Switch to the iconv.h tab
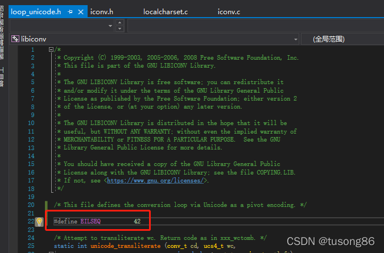 click(102, 12)
